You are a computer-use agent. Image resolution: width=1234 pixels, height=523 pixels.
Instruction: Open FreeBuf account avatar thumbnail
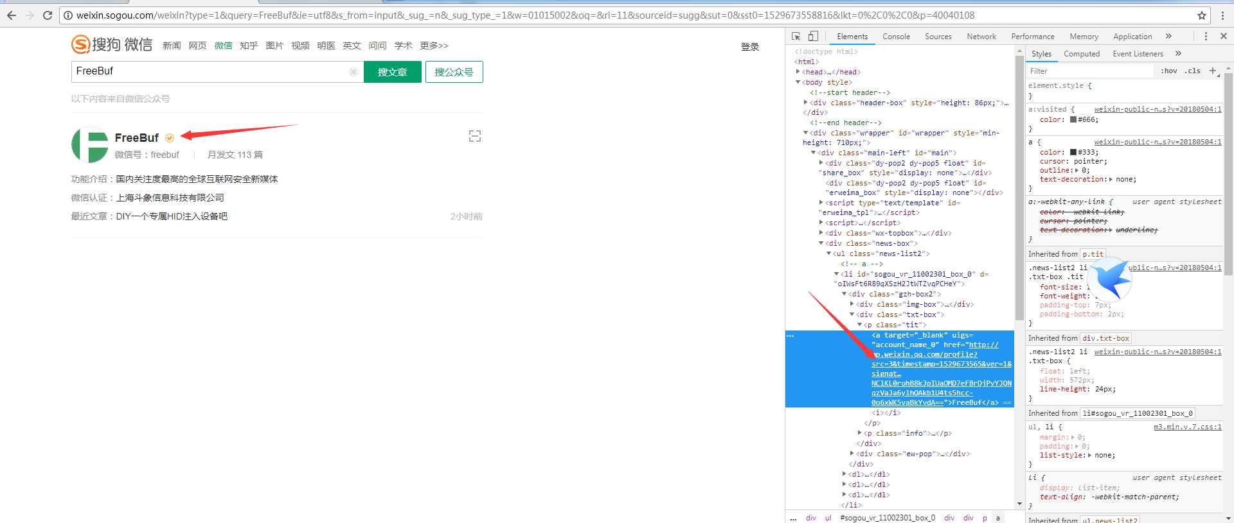(90, 145)
